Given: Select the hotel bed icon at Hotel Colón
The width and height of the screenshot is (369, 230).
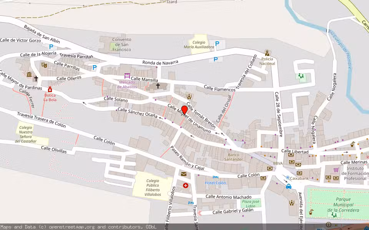Looking at the screenshot, I should point(216,177).
